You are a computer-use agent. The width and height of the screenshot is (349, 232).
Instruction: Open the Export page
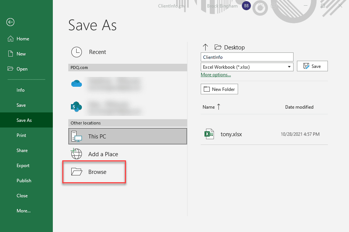(x=23, y=166)
